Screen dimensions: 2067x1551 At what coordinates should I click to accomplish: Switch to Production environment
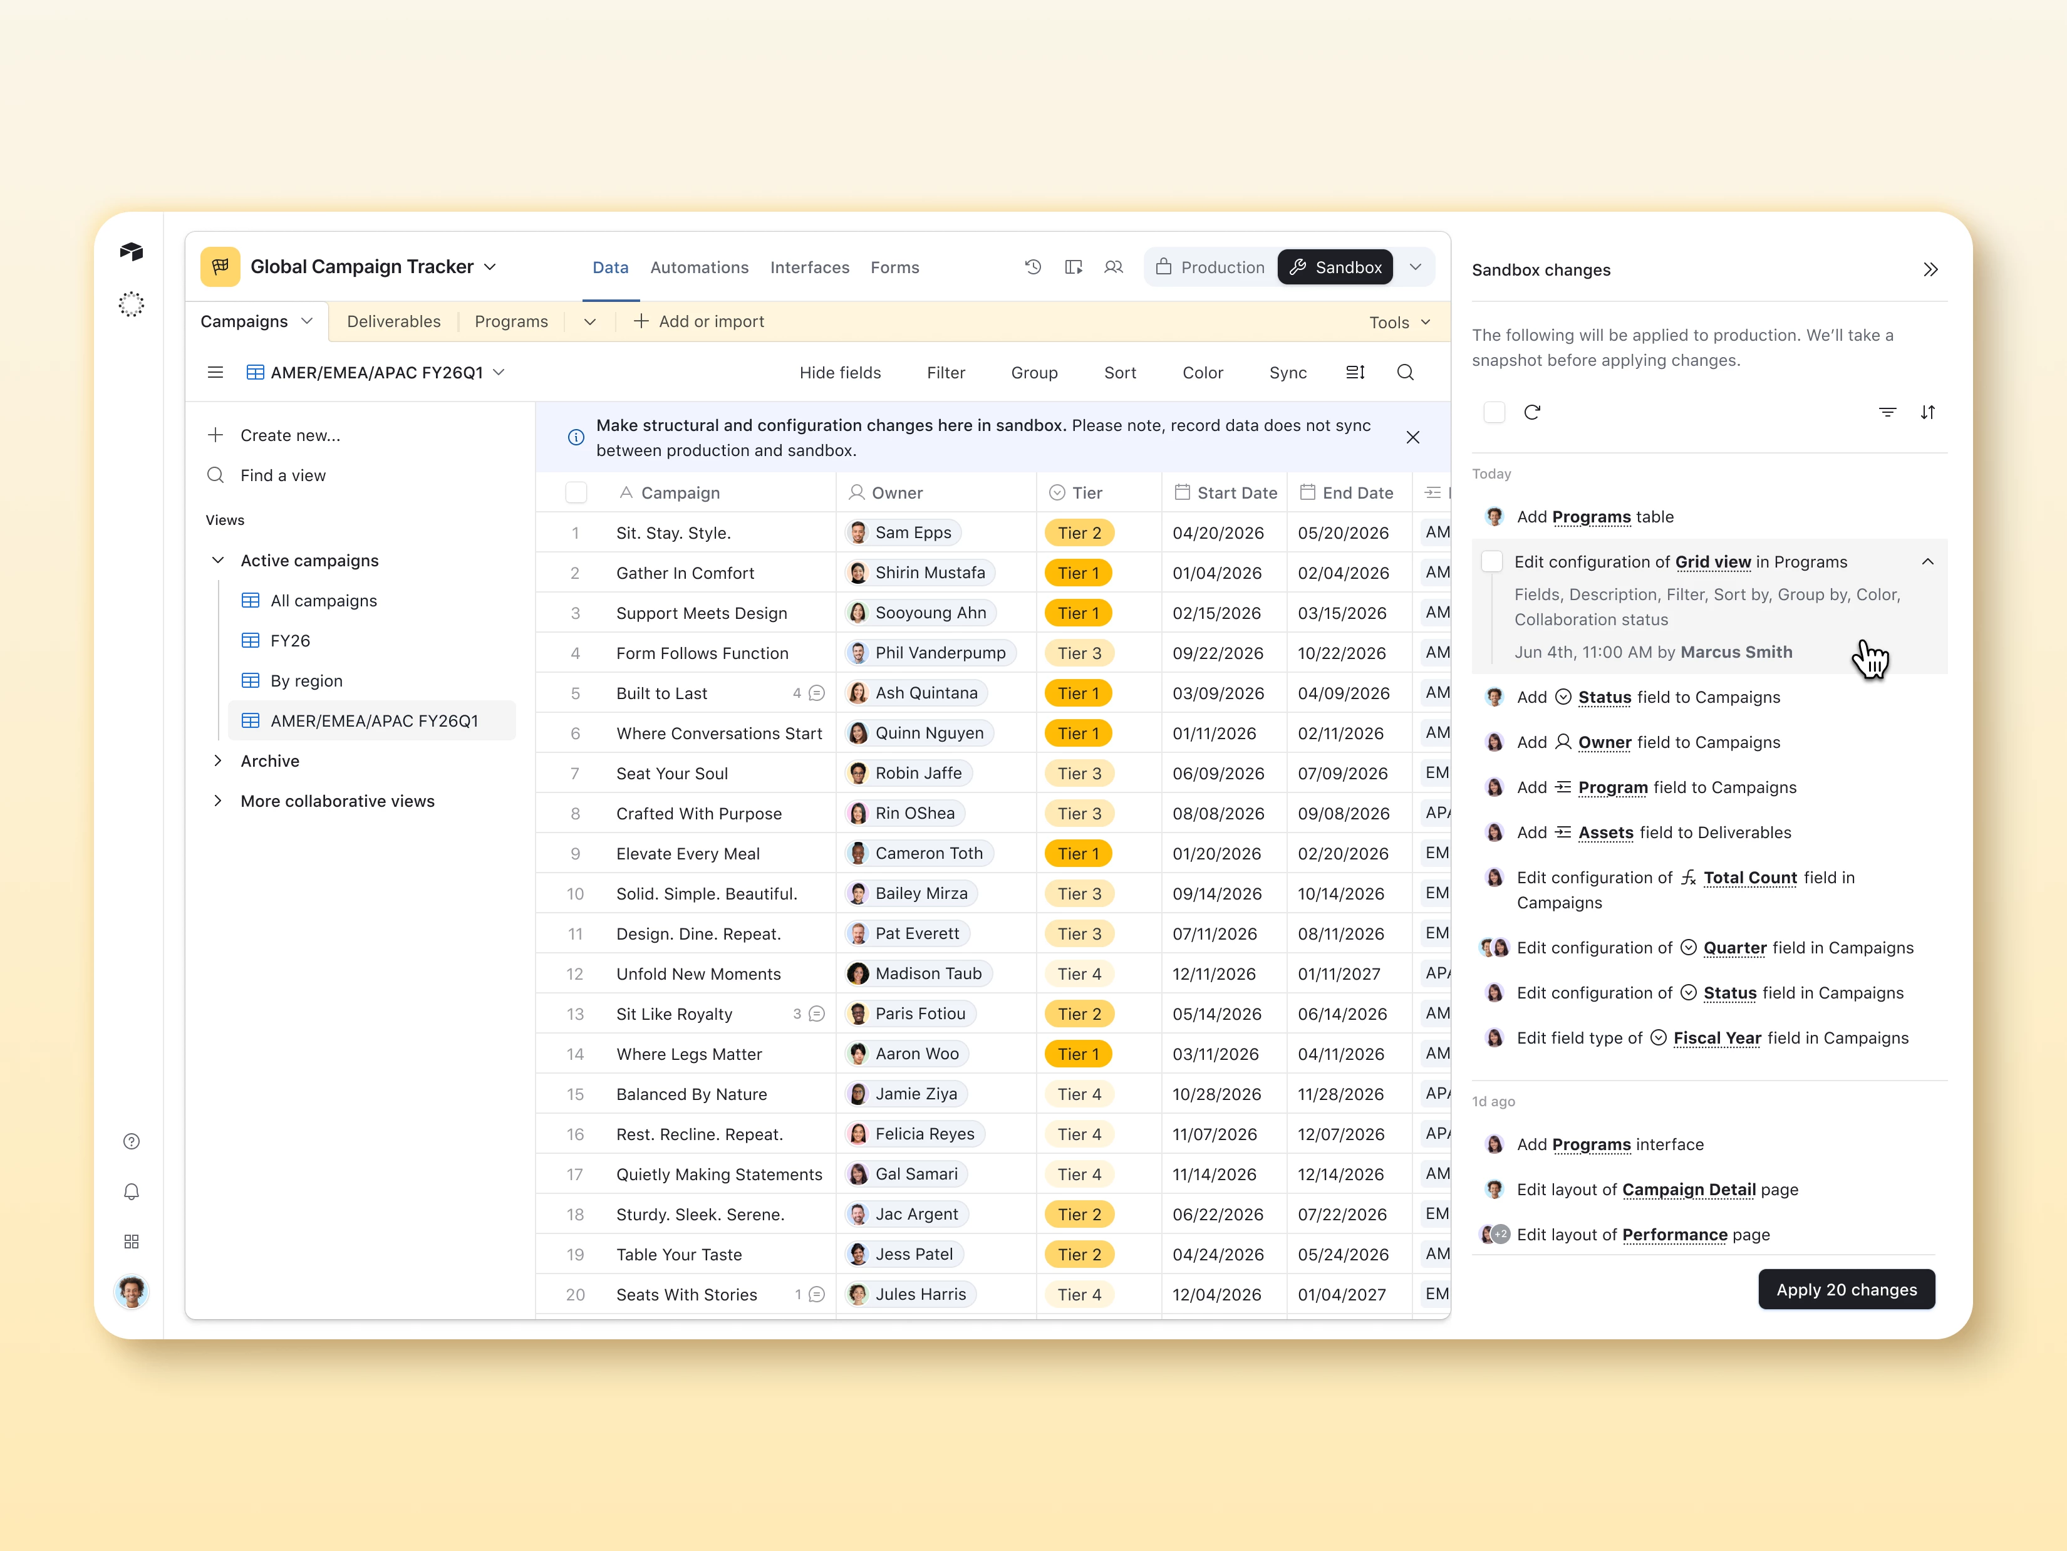(x=1210, y=267)
